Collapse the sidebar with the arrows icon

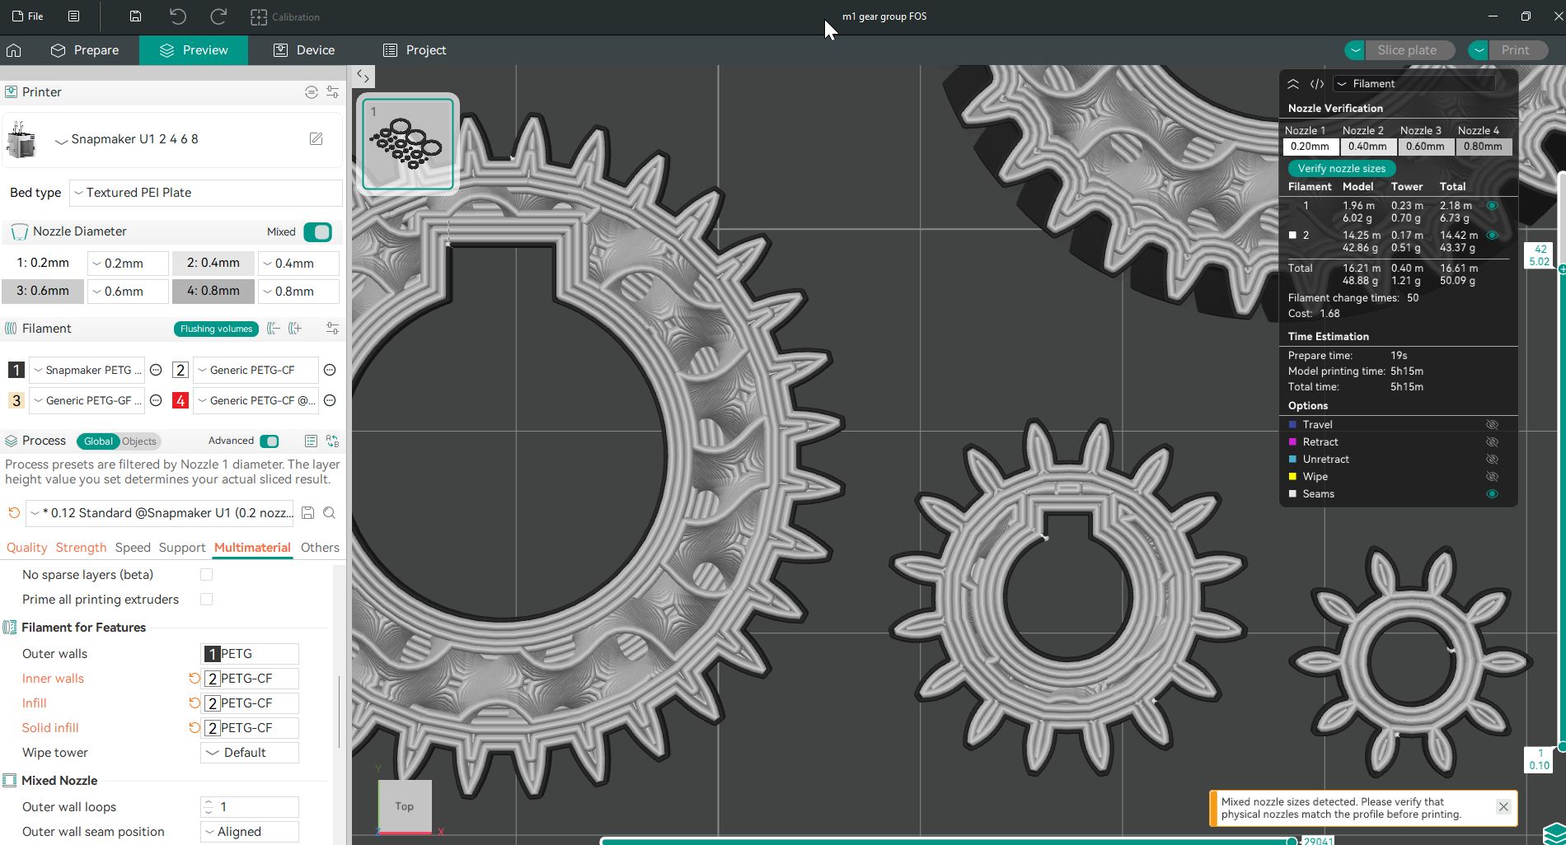click(x=363, y=77)
